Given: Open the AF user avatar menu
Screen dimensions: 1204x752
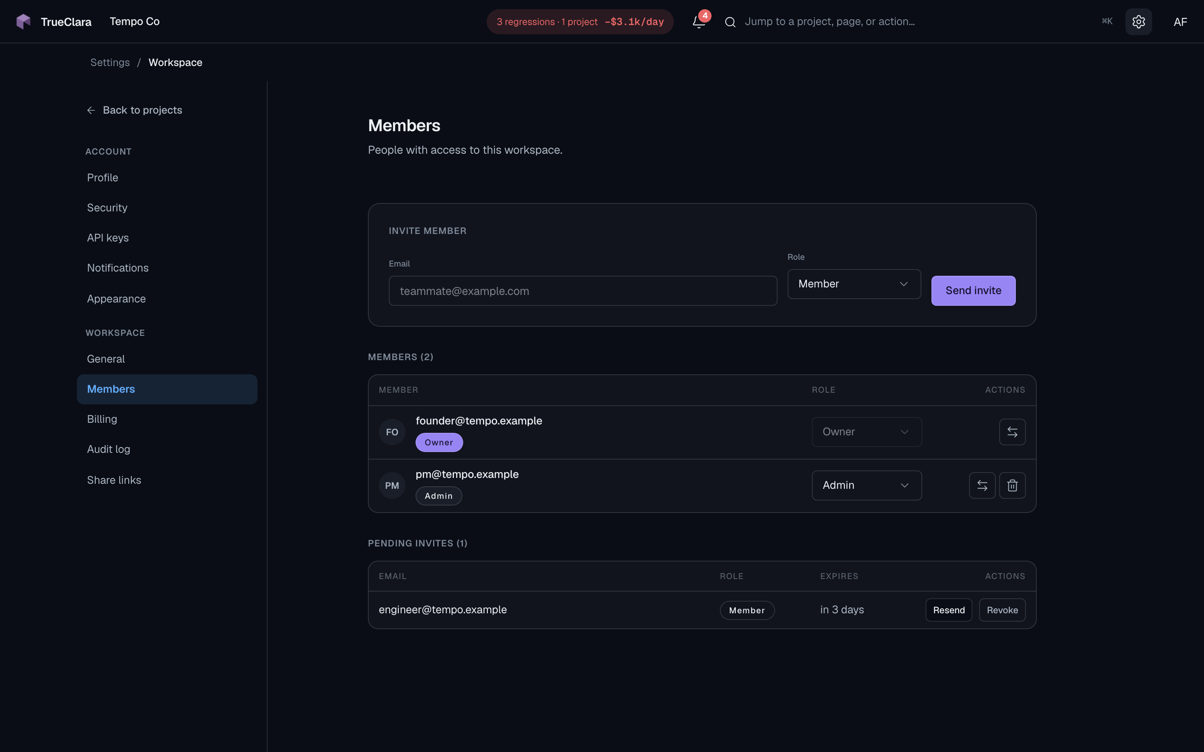Looking at the screenshot, I should (x=1180, y=22).
